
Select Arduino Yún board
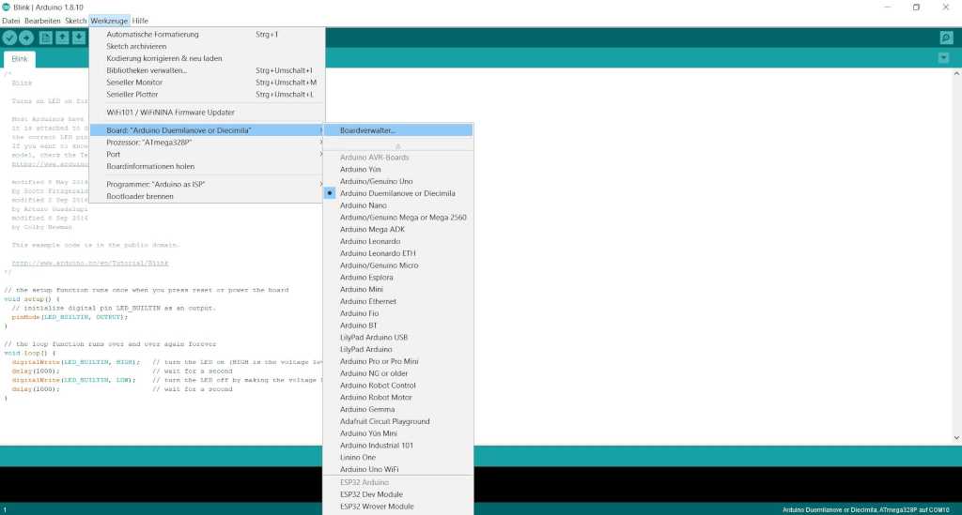(x=398, y=170)
